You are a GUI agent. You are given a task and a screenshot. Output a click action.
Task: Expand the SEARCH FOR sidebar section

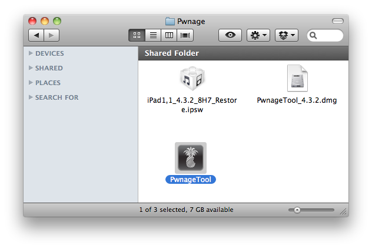point(31,97)
